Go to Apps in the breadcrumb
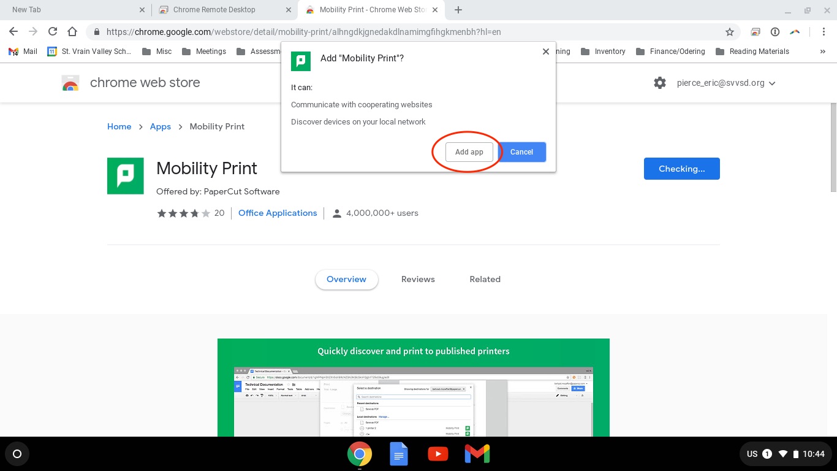 (161, 126)
